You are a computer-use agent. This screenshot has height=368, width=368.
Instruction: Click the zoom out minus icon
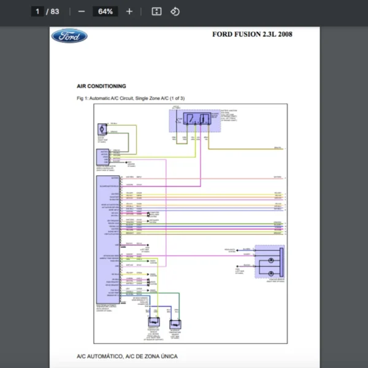(82, 12)
